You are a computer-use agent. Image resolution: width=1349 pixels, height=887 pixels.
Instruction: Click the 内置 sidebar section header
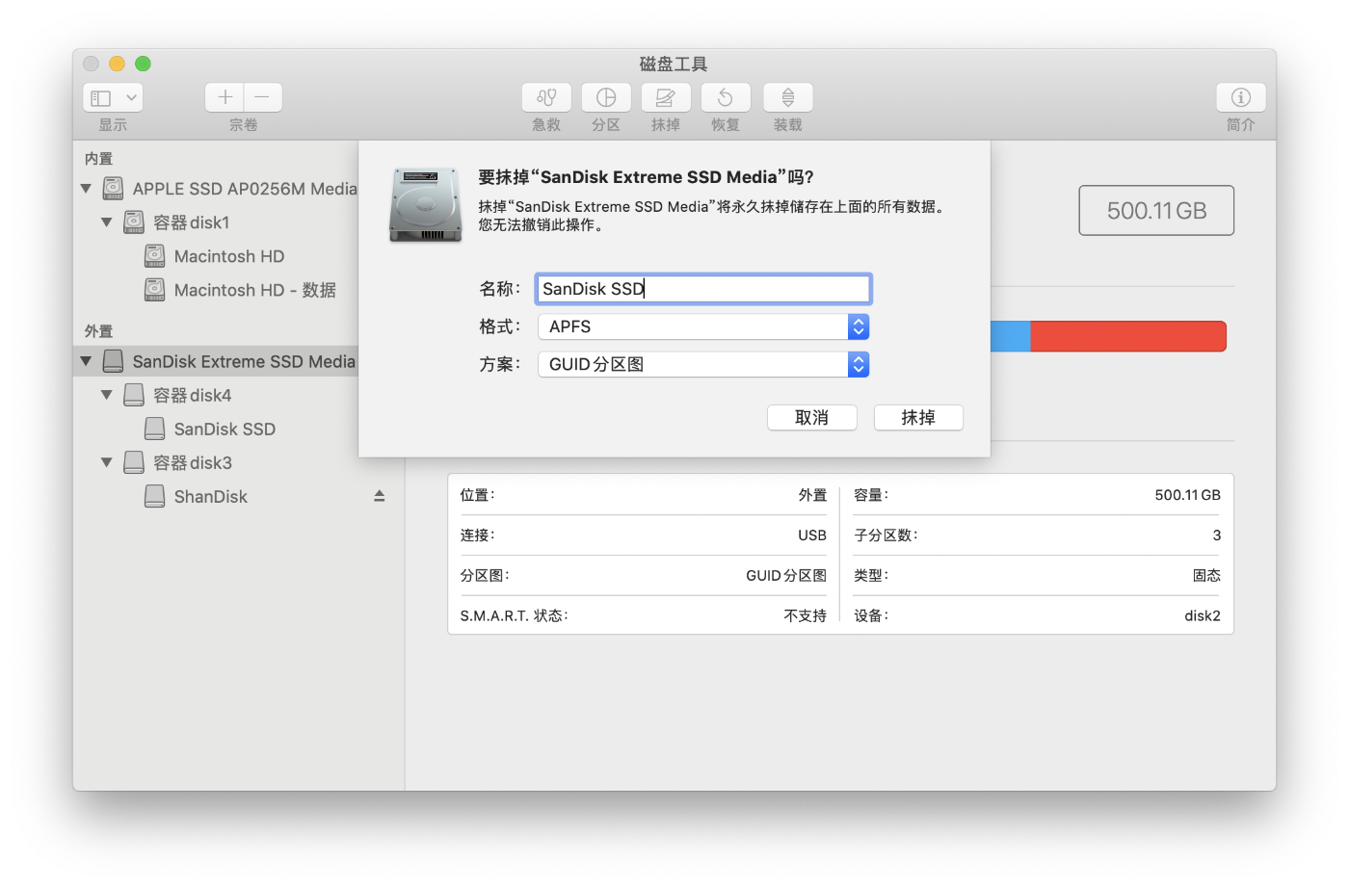pos(98,158)
